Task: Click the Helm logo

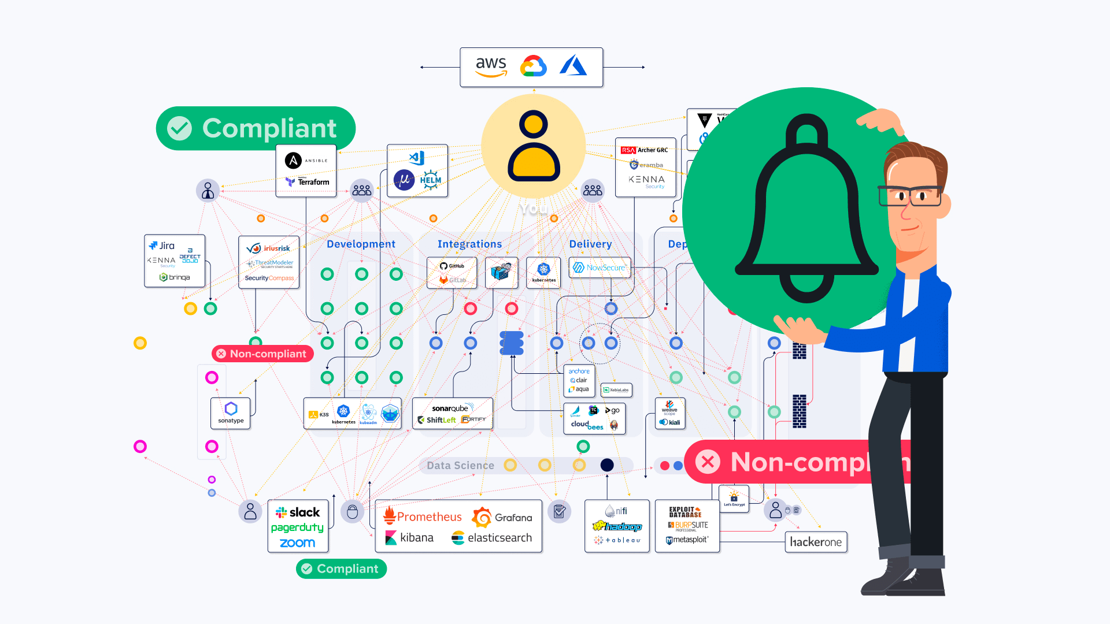Action: [431, 180]
